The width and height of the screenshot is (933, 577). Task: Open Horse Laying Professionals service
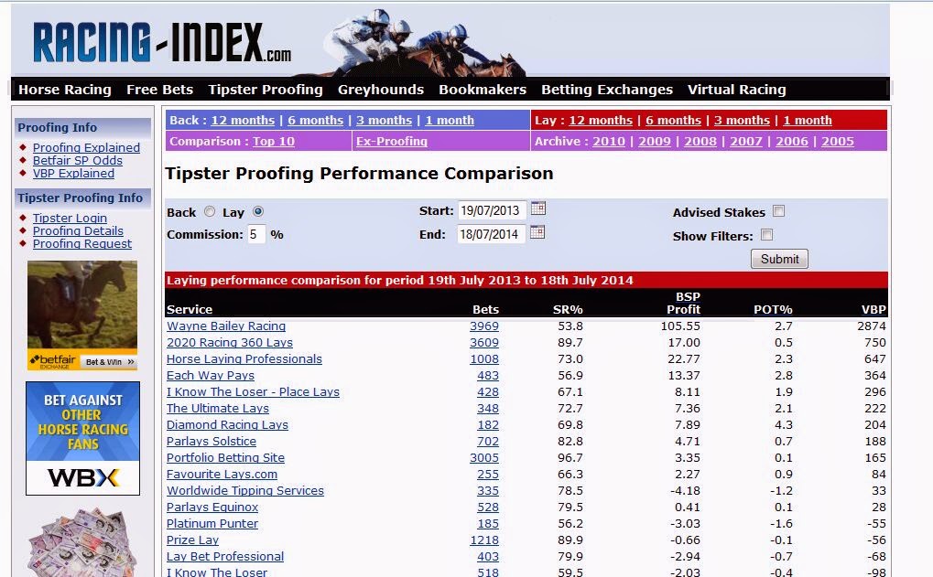tap(244, 359)
